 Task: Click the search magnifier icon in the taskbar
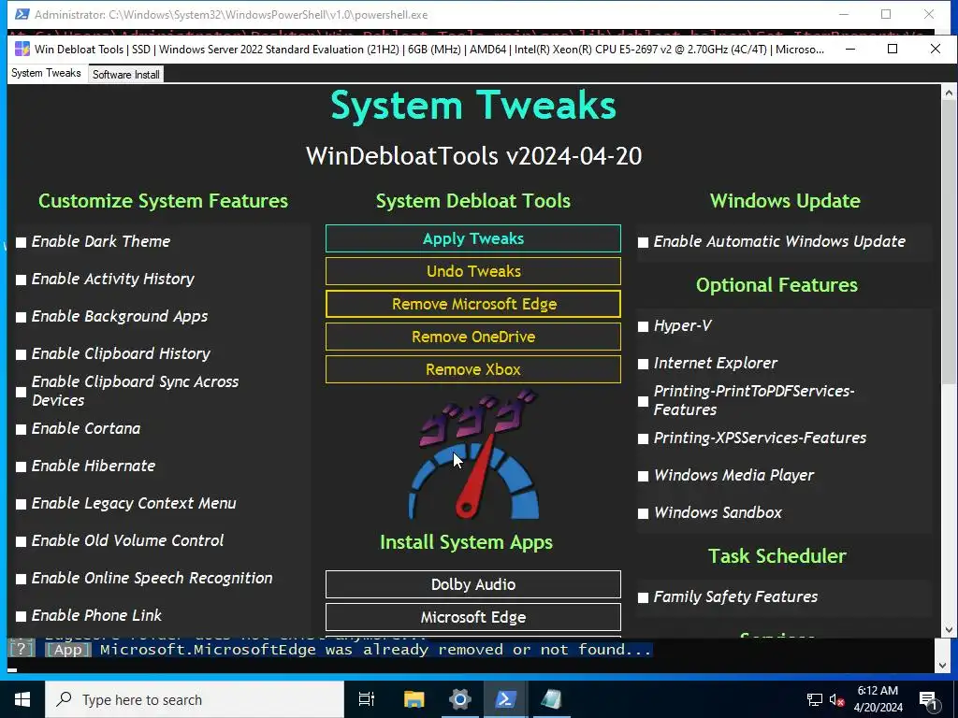[64, 699]
